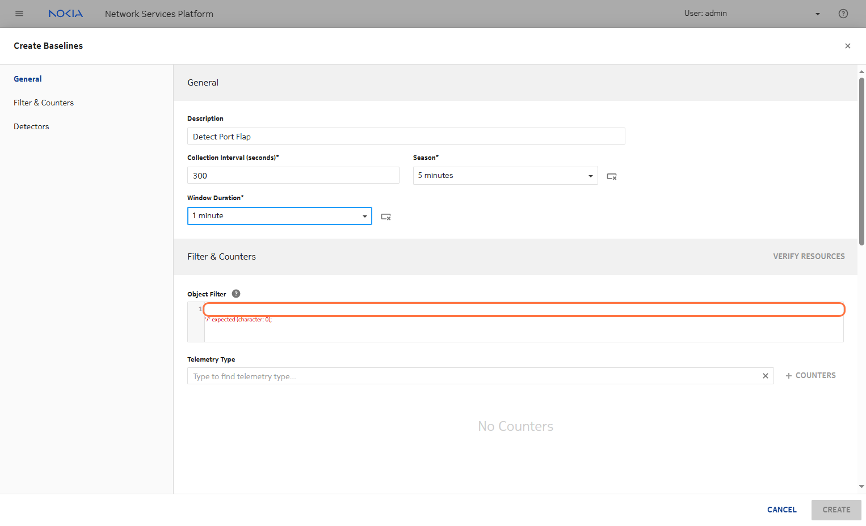The height and width of the screenshot is (526, 866).
Task: Click Verify Resources
Action: tap(808, 256)
